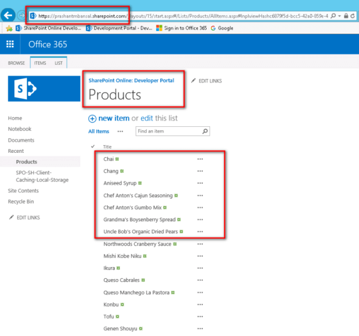Screen dimensions: 359x336
Task: Open Notebook in left navigation
Action: tap(20, 129)
